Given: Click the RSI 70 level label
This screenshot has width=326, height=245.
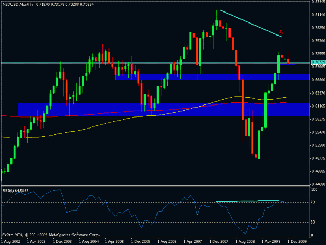Looking at the screenshot, I should pos(313,202).
